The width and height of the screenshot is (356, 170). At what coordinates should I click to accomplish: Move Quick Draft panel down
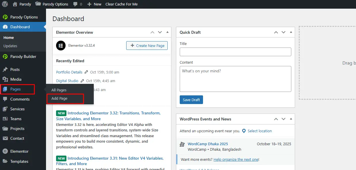pyautogui.click(x=284, y=32)
